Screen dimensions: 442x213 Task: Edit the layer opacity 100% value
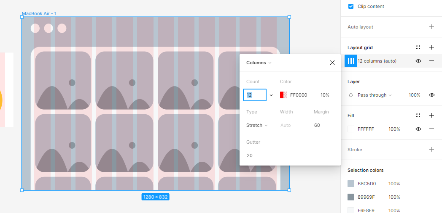(414, 95)
